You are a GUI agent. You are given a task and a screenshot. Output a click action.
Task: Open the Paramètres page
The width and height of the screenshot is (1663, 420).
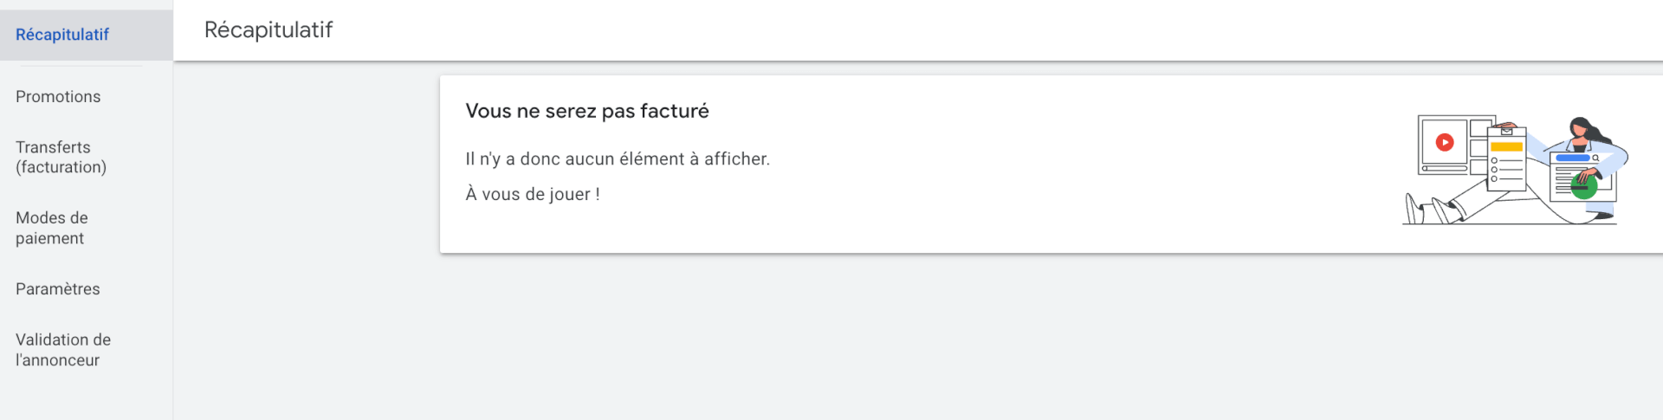(58, 288)
